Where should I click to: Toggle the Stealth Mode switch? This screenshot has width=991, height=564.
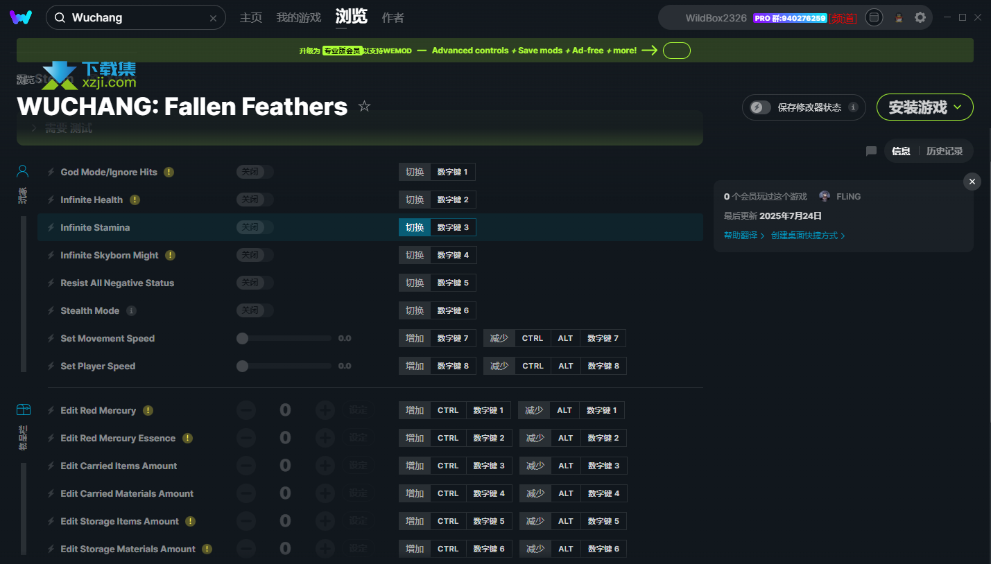[x=255, y=310]
